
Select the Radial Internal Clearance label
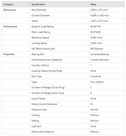point(44,104)
